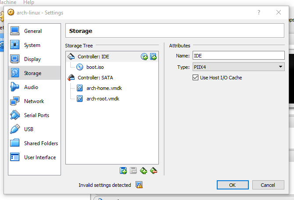
Task: Click the optical disc icon next to boot.iso
Action: [x=80, y=67]
